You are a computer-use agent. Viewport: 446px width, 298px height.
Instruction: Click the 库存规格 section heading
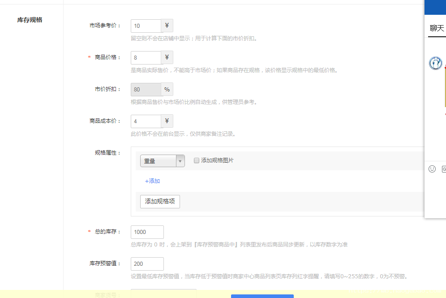[30, 20]
